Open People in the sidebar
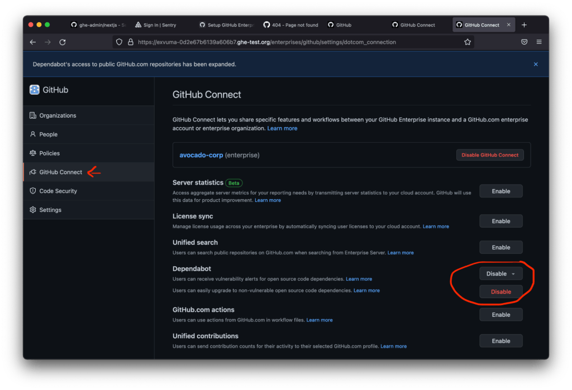Viewport: 572px width, 390px height. [89, 134]
